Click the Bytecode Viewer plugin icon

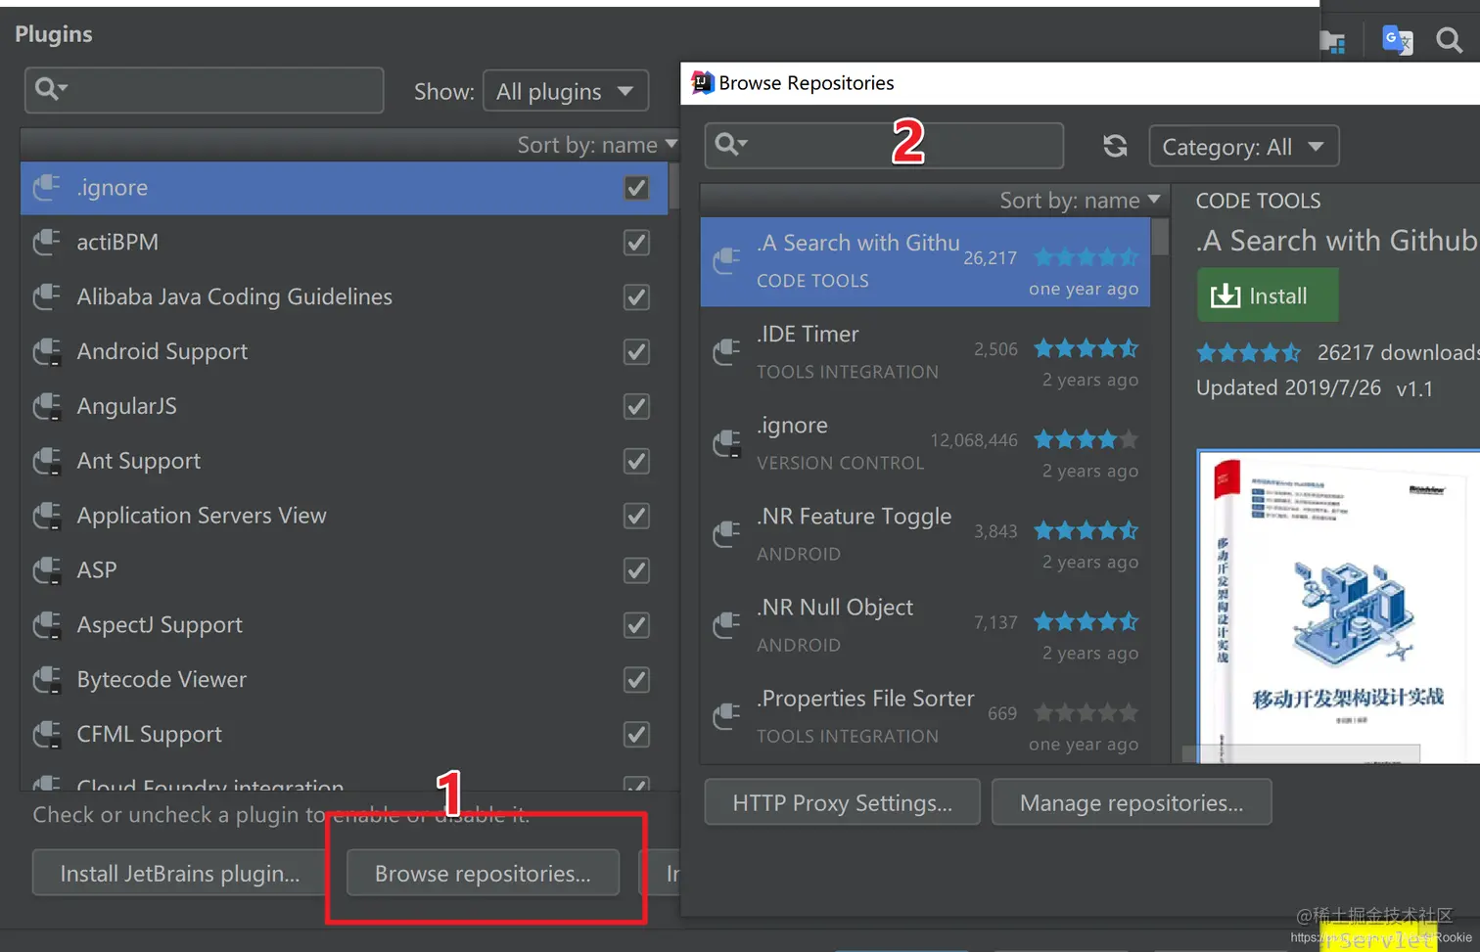click(47, 680)
